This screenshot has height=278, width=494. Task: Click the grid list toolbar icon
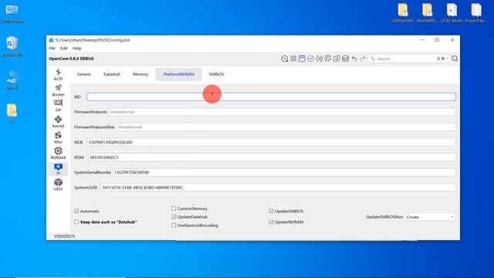[x=293, y=59]
